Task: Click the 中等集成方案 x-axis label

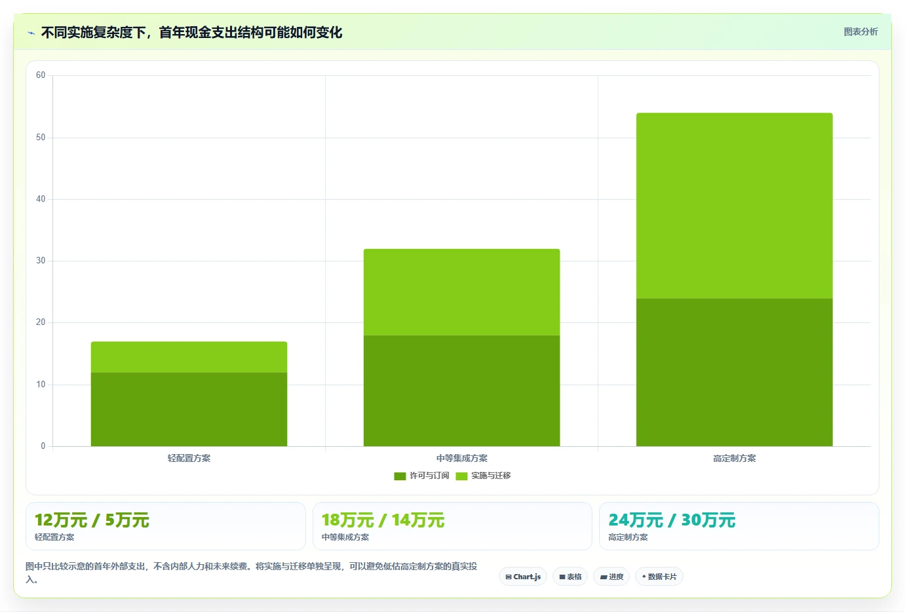Action: [461, 458]
